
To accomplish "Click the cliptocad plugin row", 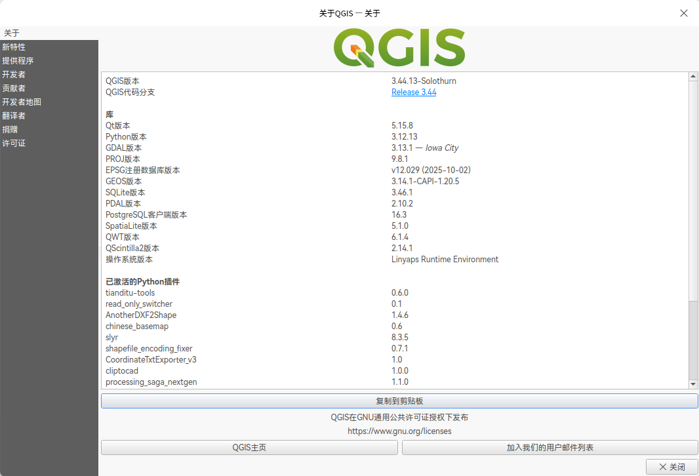I will click(122, 371).
